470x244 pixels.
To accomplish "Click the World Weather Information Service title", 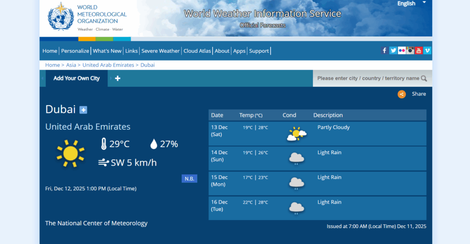I will [x=263, y=14].
